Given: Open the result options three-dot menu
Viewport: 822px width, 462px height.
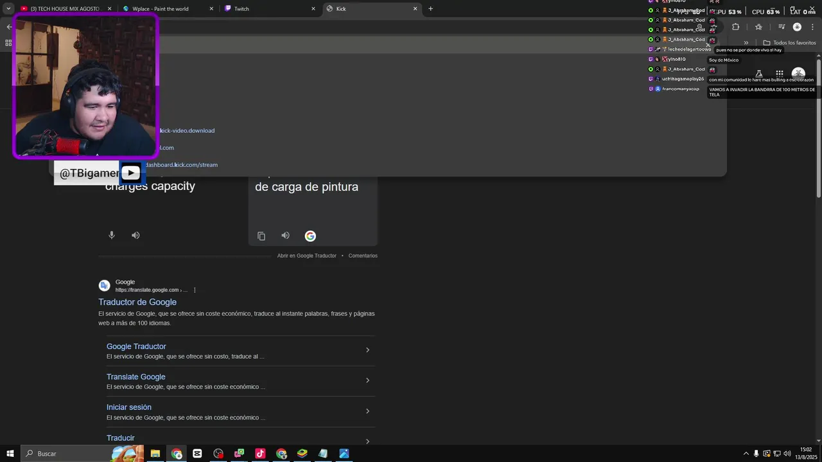Looking at the screenshot, I should point(195,290).
